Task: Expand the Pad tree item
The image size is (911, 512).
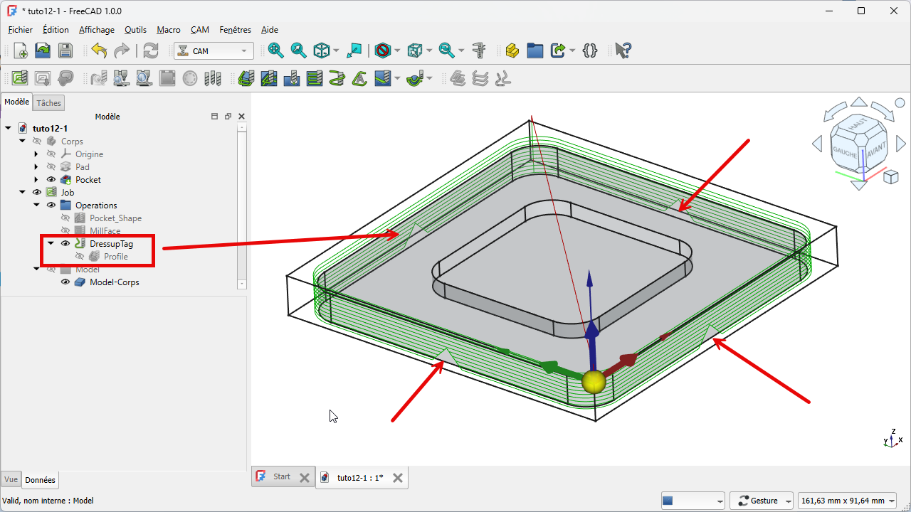Action: click(36, 167)
